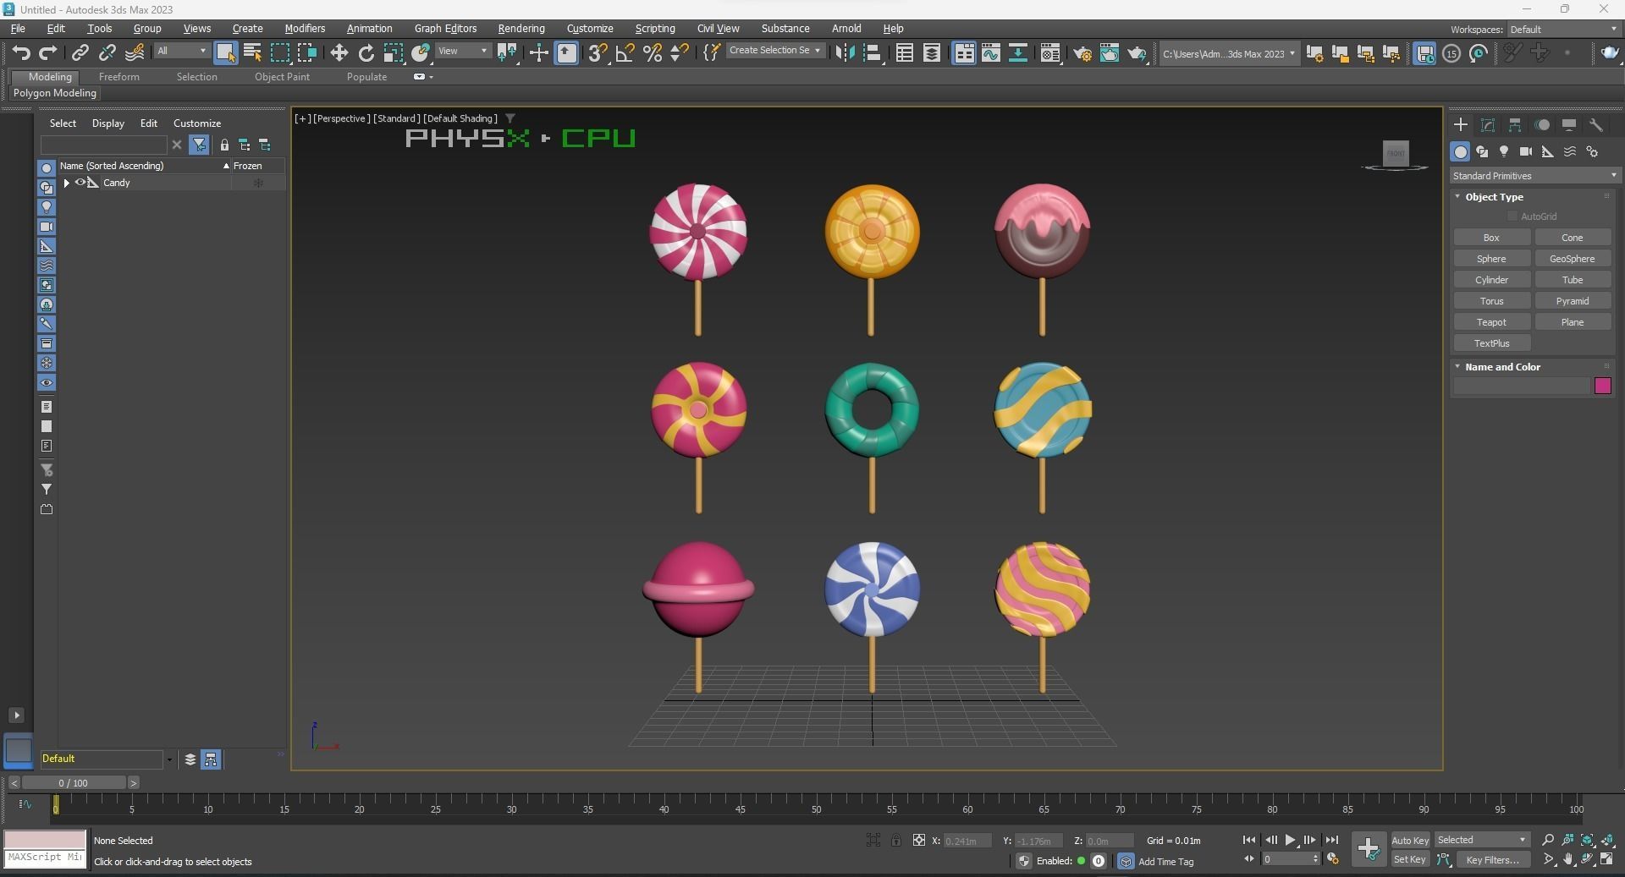Toggle the Selection Lock icon
The height and width of the screenshot is (877, 1625).
point(895,840)
